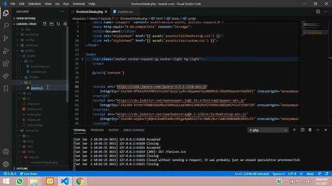This screenshot has height=186, width=332.
Task: Open Explorer more actions ellipsis
Action: pos(62,11)
